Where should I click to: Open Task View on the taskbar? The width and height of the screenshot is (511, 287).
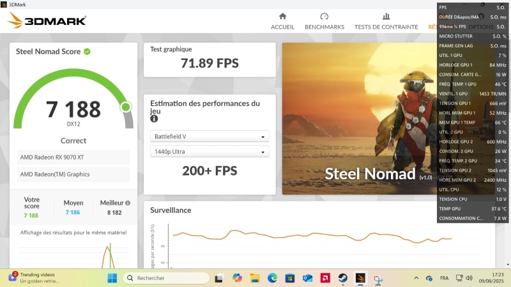pyautogui.click(x=218, y=278)
